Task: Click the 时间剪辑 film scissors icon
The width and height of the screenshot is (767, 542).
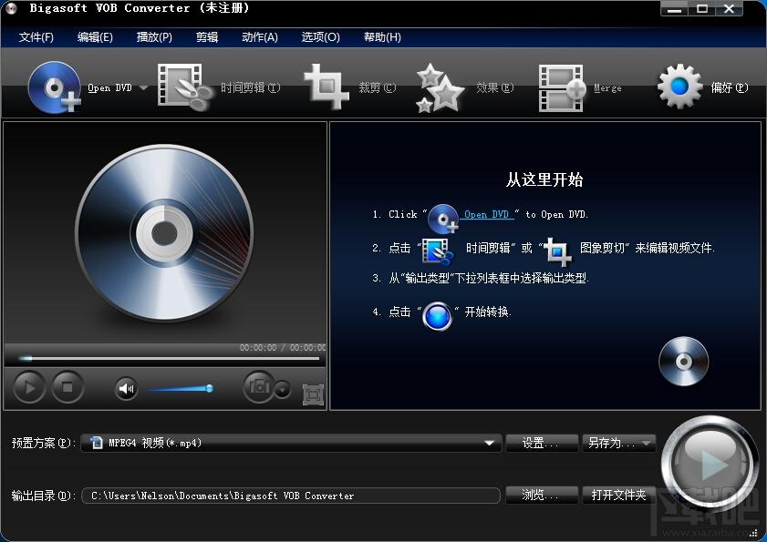Action: (x=184, y=86)
